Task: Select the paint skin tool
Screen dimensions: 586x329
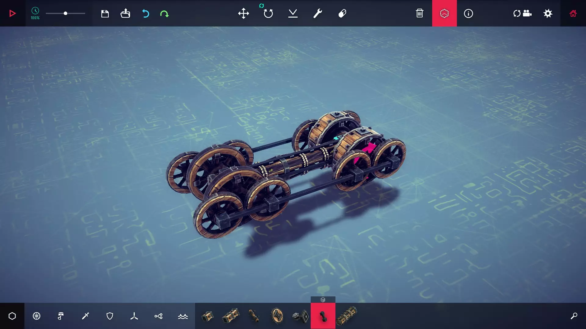Action: click(x=342, y=13)
